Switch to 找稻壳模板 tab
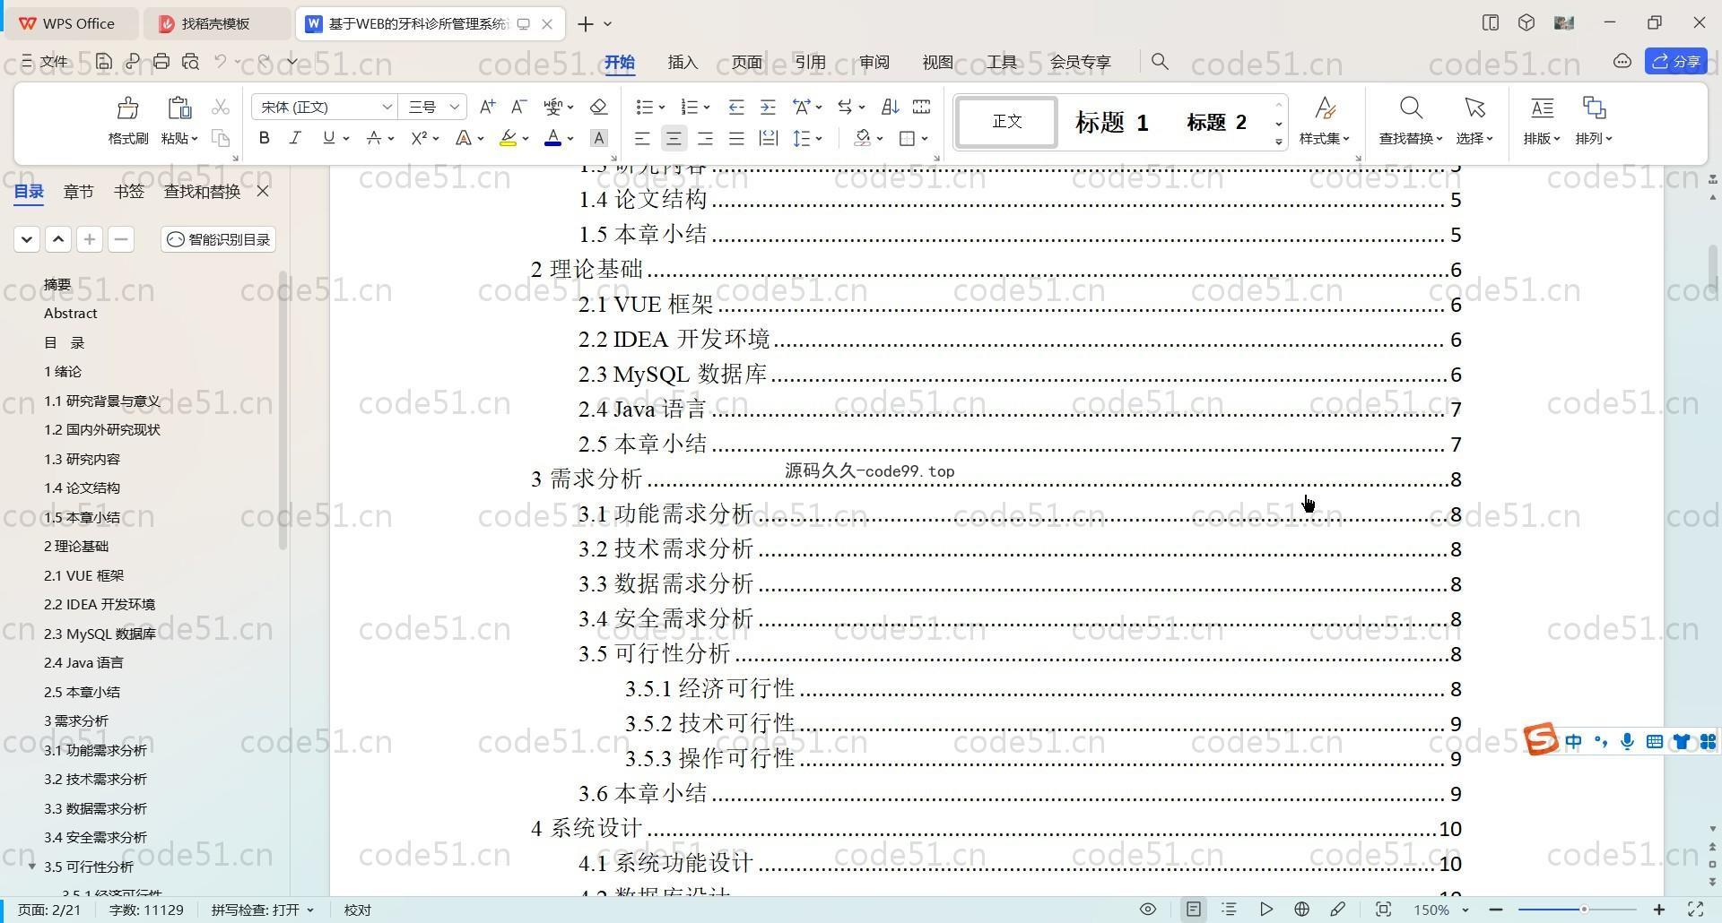The image size is (1722, 923). coord(216,24)
